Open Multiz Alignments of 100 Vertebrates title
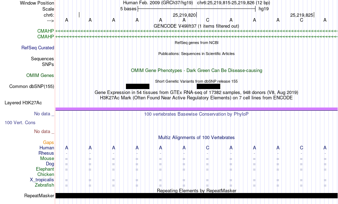The image size is (338, 204). tap(196, 138)
